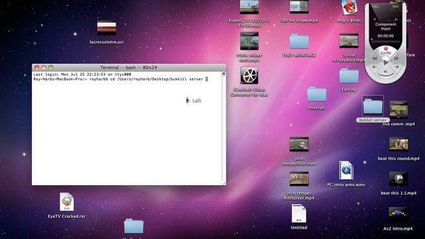Click the EyeTV remote timeline progress bar
425x239 pixels.
click(385, 41)
